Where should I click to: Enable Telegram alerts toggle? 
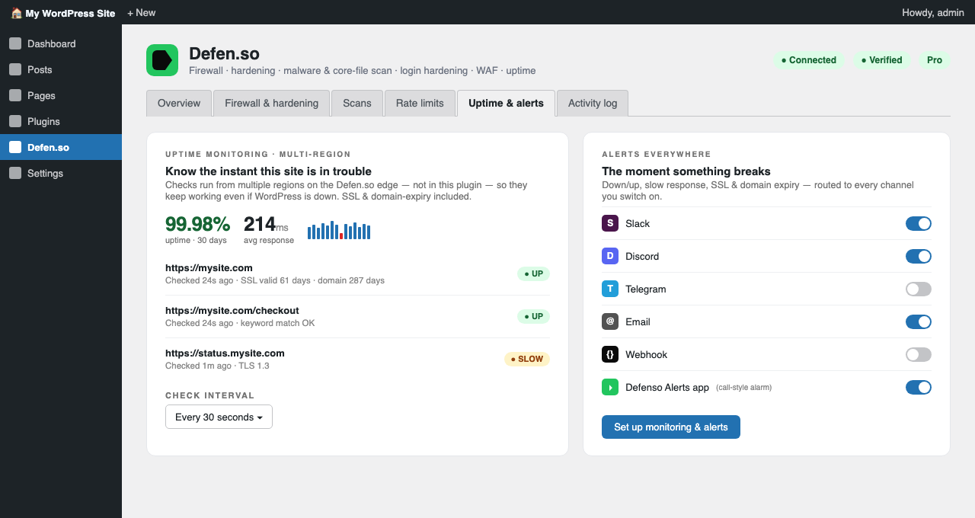(919, 289)
